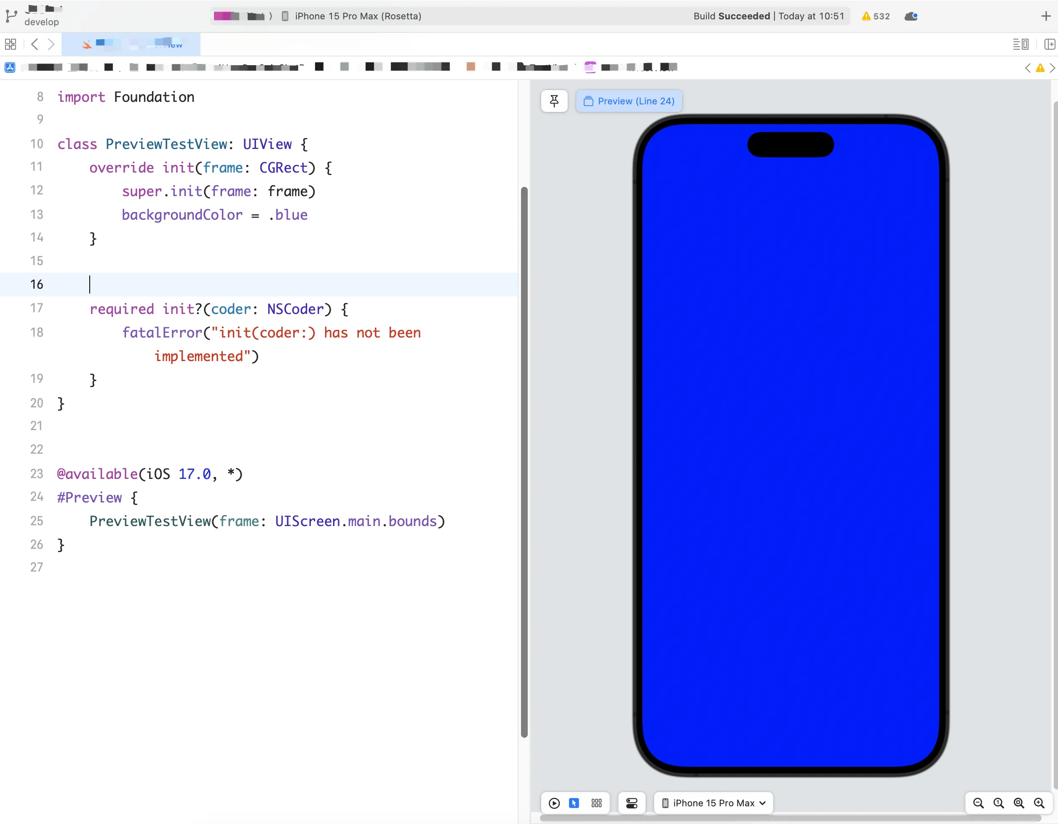The height and width of the screenshot is (824, 1058).
Task: Pin the canvas preview
Action: (554, 101)
